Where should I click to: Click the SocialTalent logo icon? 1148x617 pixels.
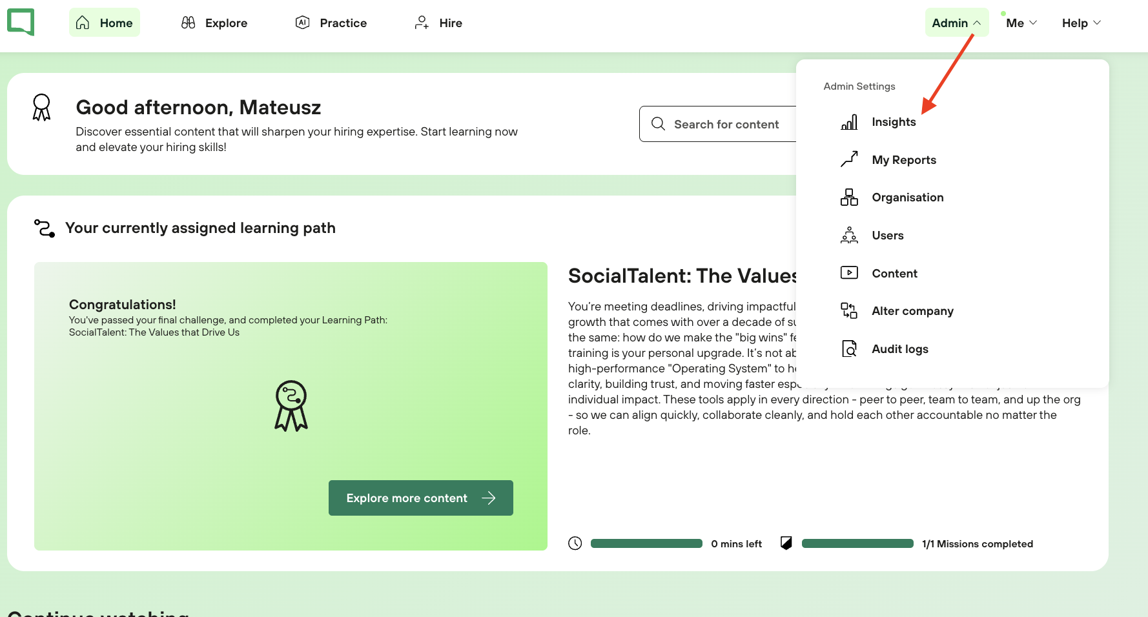coord(21,23)
